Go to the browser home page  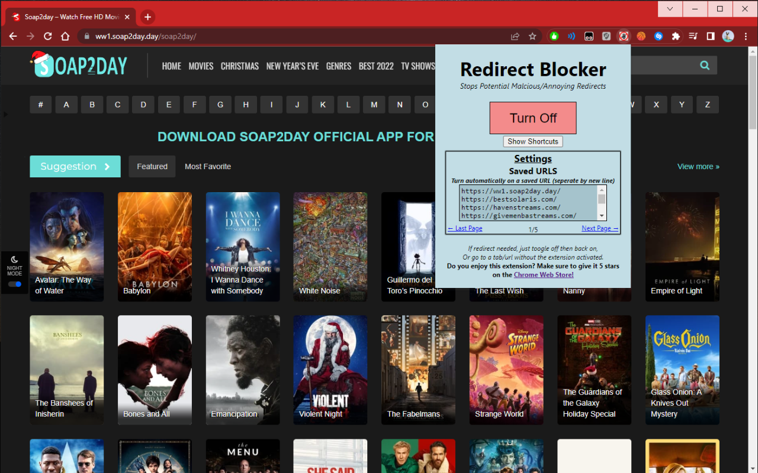(x=65, y=36)
